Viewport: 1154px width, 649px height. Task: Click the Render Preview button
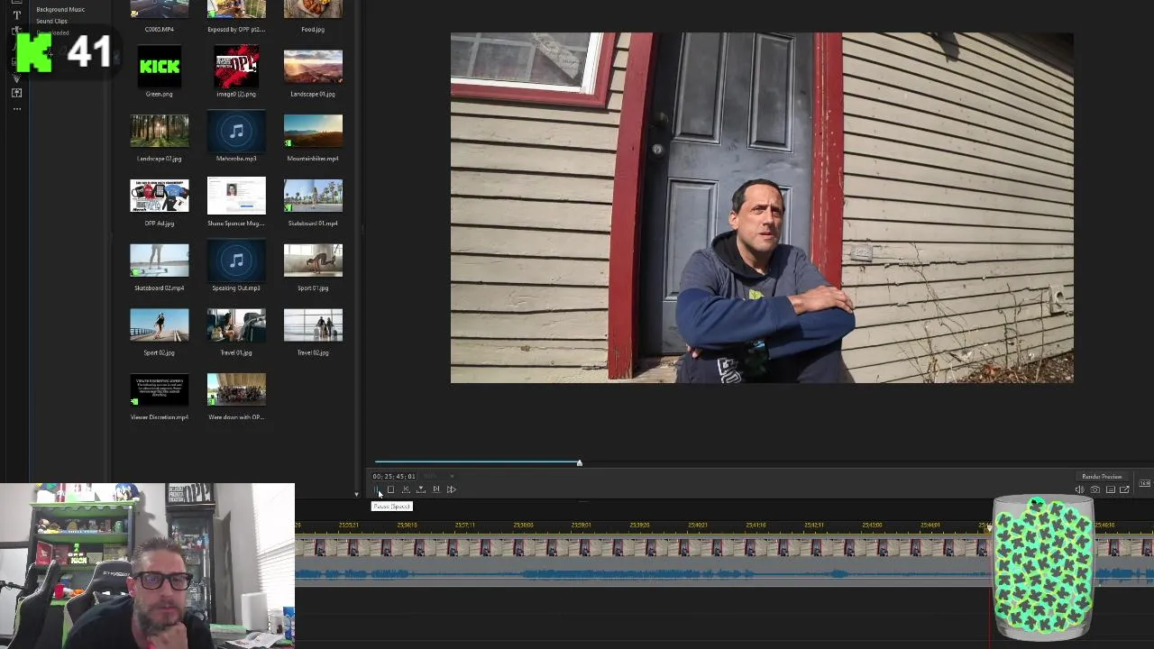pos(1102,476)
